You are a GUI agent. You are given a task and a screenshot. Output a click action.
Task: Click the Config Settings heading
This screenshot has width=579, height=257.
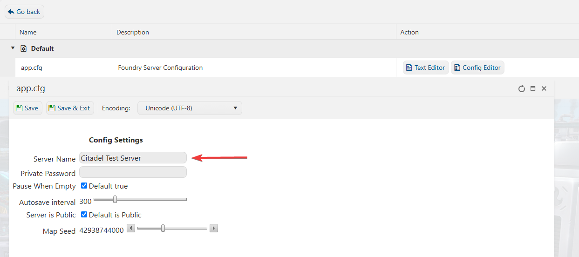pos(116,140)
